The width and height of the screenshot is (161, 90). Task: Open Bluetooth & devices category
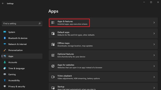pos(22,38)
